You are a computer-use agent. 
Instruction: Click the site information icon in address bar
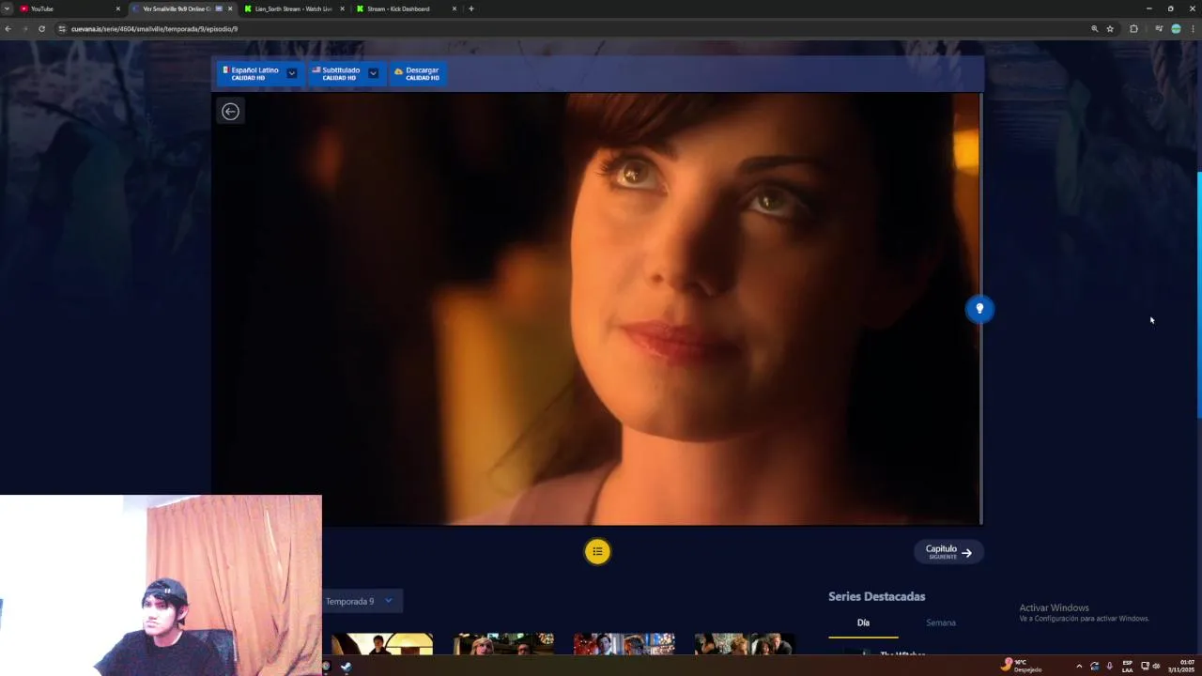point(62,28)
